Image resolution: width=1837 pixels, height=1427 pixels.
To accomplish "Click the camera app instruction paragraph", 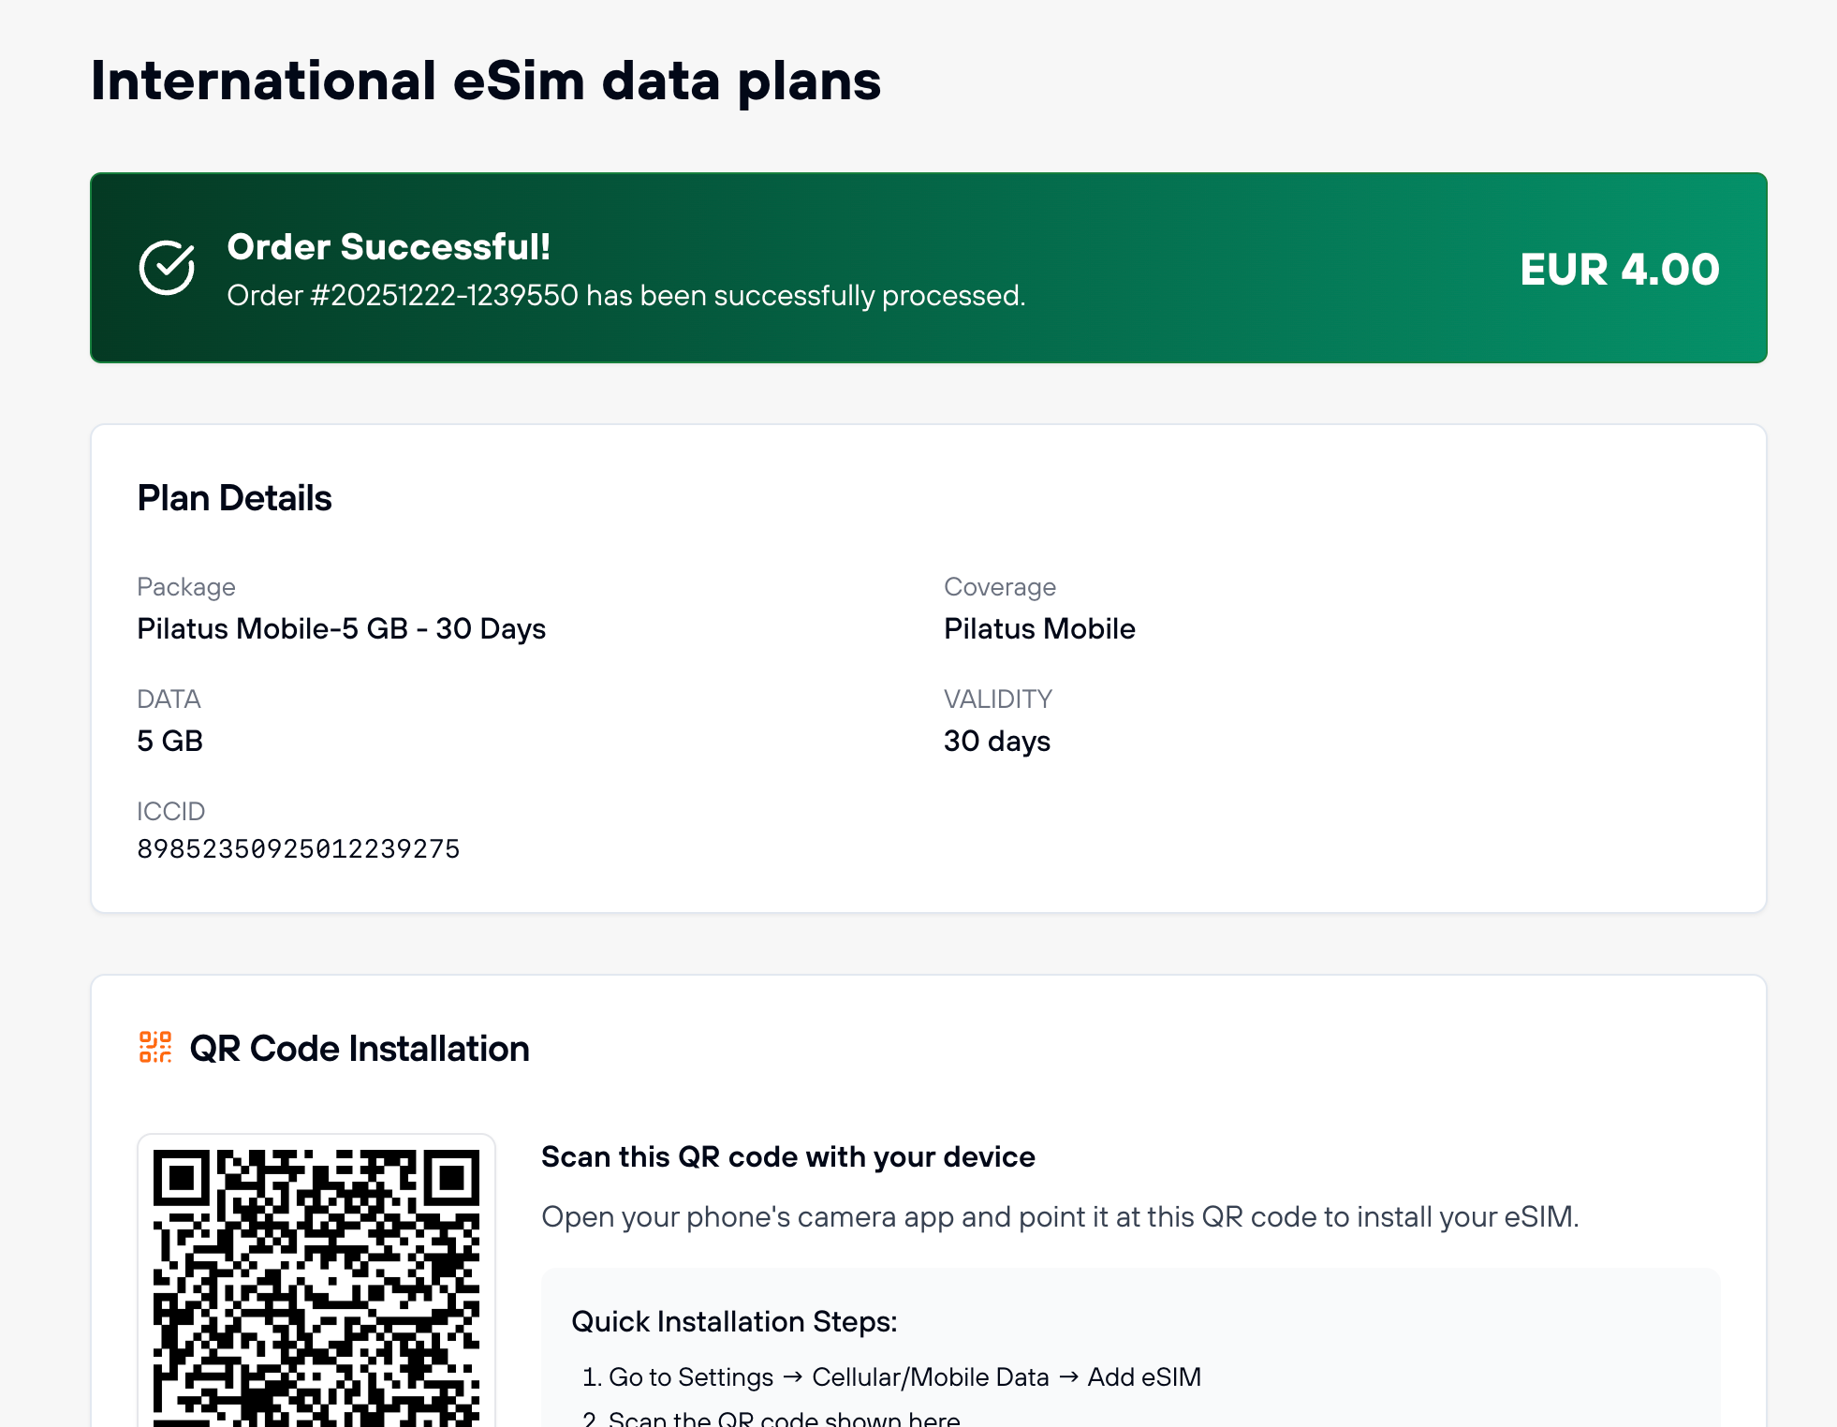I will [1060, 1216].
